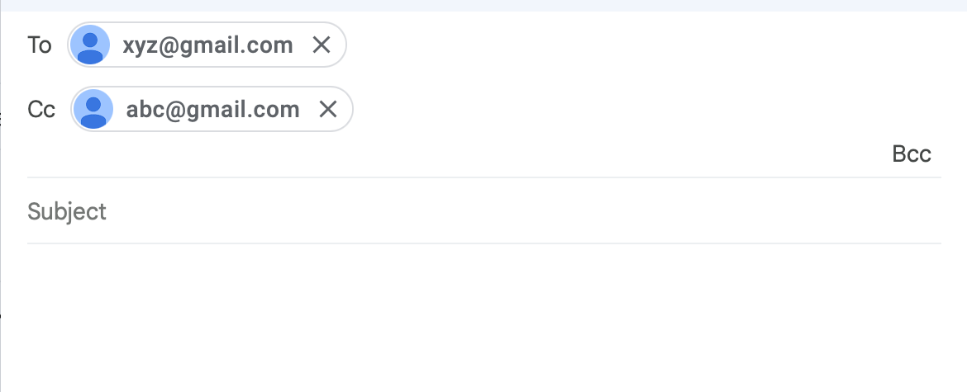Viewport: 967px width, 392px height.
Task: Open contact picker via the Cc label
Action: 41,109
